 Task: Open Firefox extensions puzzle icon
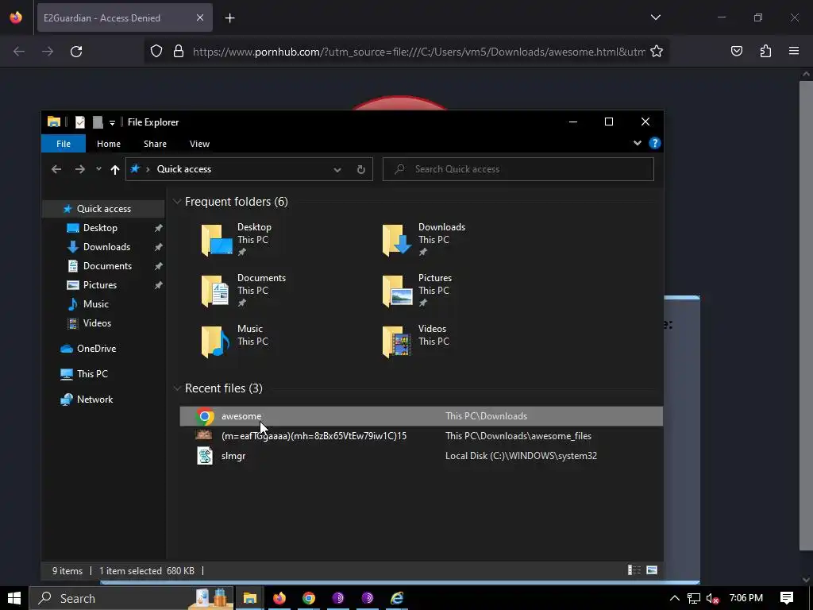(765, 52)
